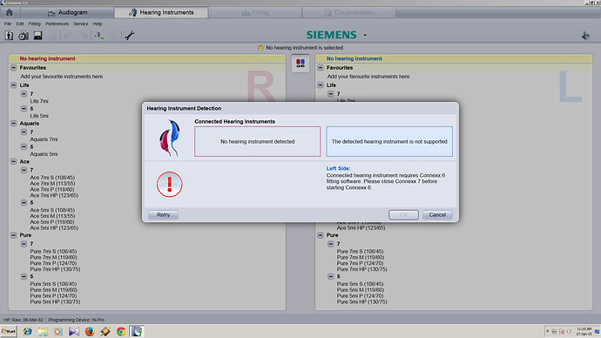Select Life 7mi in right-side list
Image resolution: width=601 pixels, height=338 pixels.
click(346, 100)
